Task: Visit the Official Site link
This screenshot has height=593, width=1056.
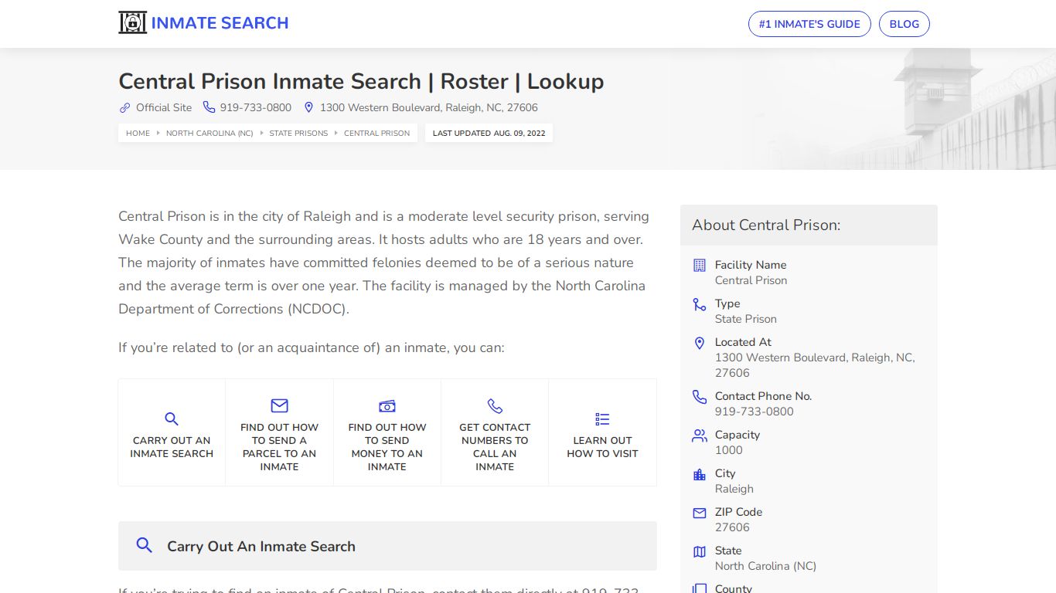Action: tap(164, 107)
